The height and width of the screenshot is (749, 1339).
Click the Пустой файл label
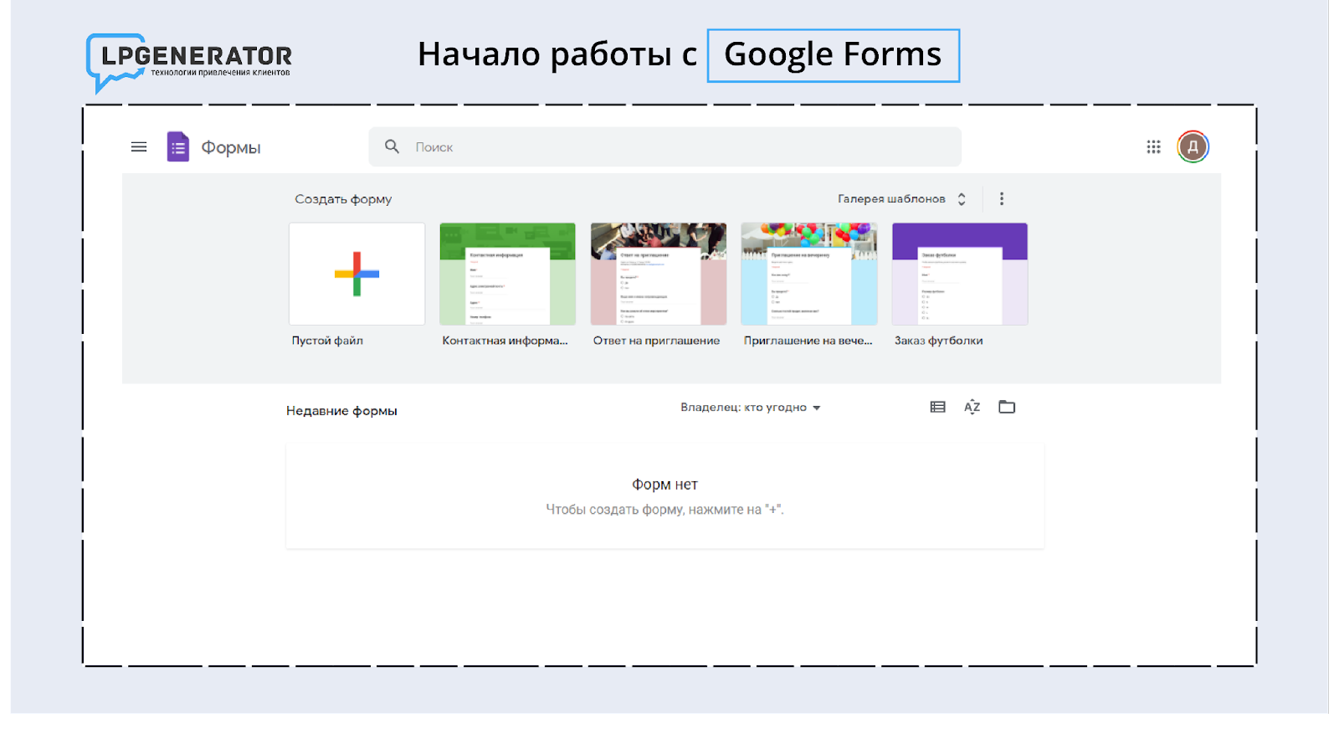click(327, 341)
